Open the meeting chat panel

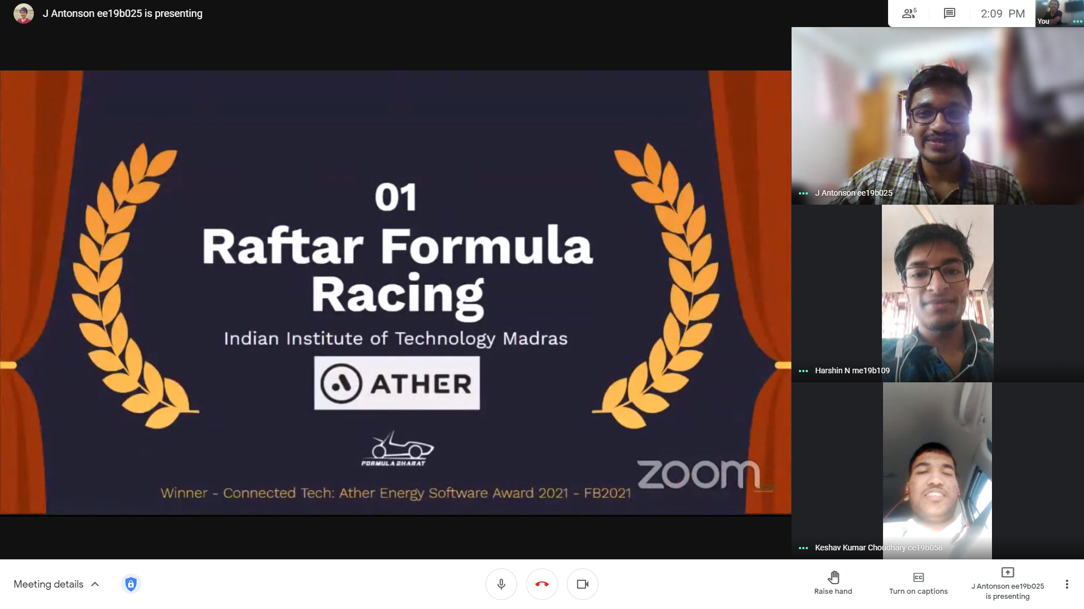(950, 14)
